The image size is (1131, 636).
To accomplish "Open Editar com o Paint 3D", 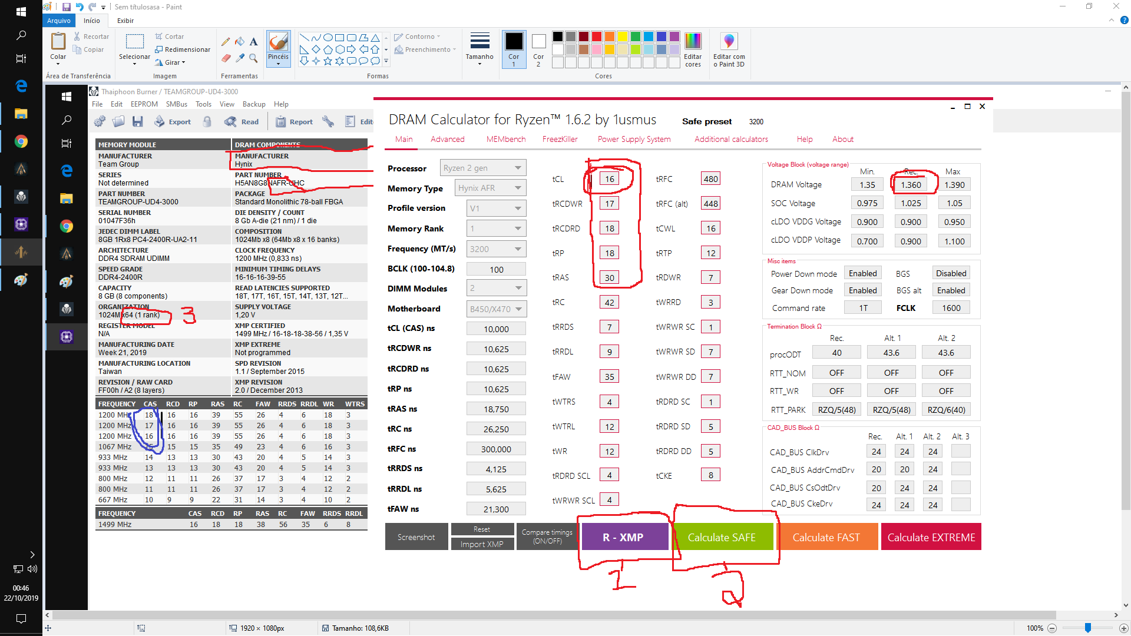I will click(x=729, y=49).
